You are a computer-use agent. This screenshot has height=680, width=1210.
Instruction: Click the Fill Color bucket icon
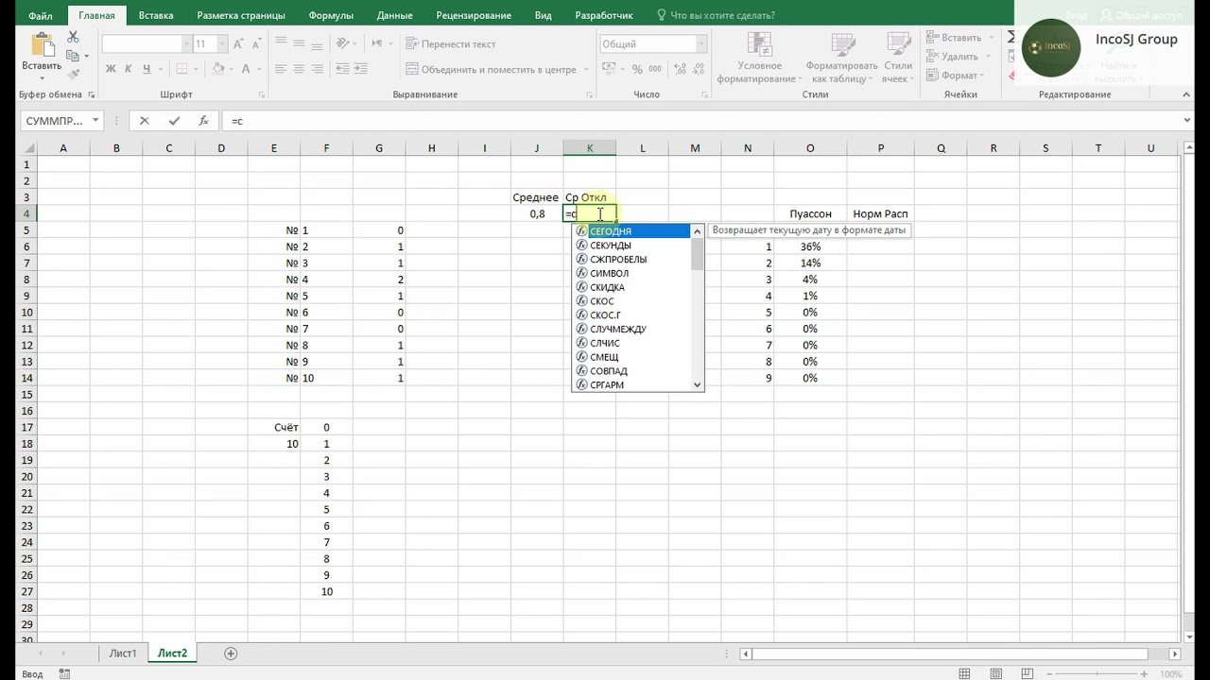(x=218, y=69)
